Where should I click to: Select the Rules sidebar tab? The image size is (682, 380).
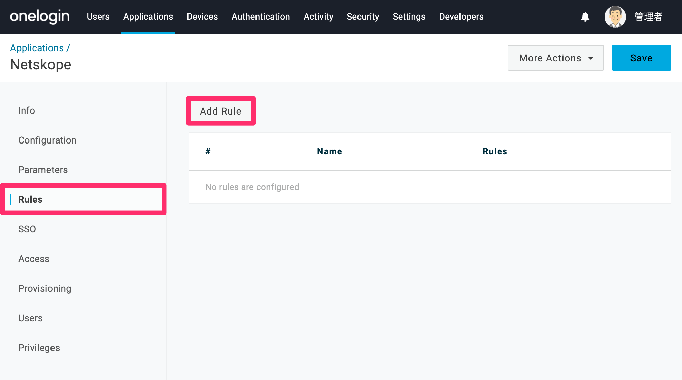point(83,199)
